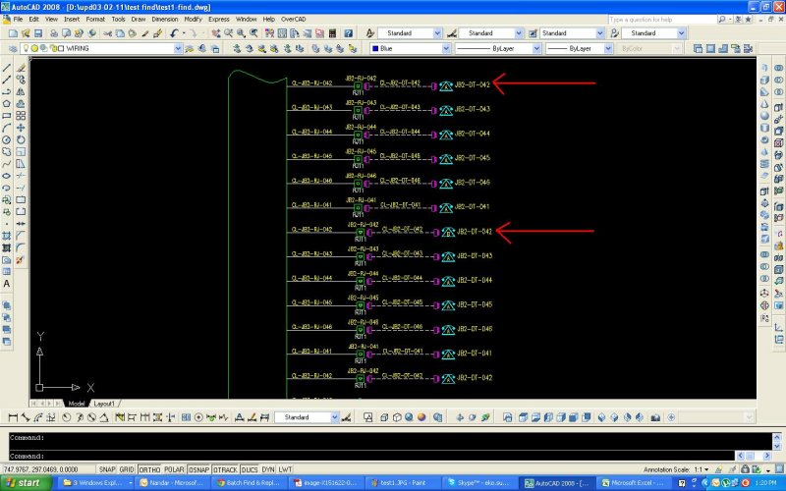786x491 pixels.
Task: Click the Cut scissors icon
Action: click(x=109, y=33)
